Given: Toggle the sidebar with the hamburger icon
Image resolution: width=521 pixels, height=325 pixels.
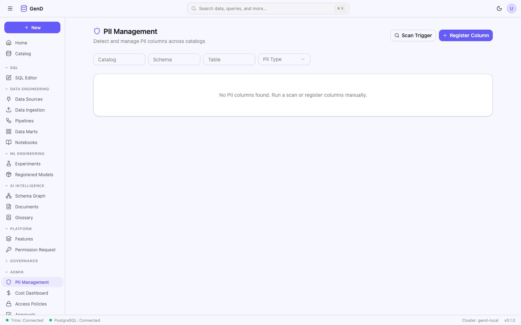Looking at the screenshot, I should (10, 8).
